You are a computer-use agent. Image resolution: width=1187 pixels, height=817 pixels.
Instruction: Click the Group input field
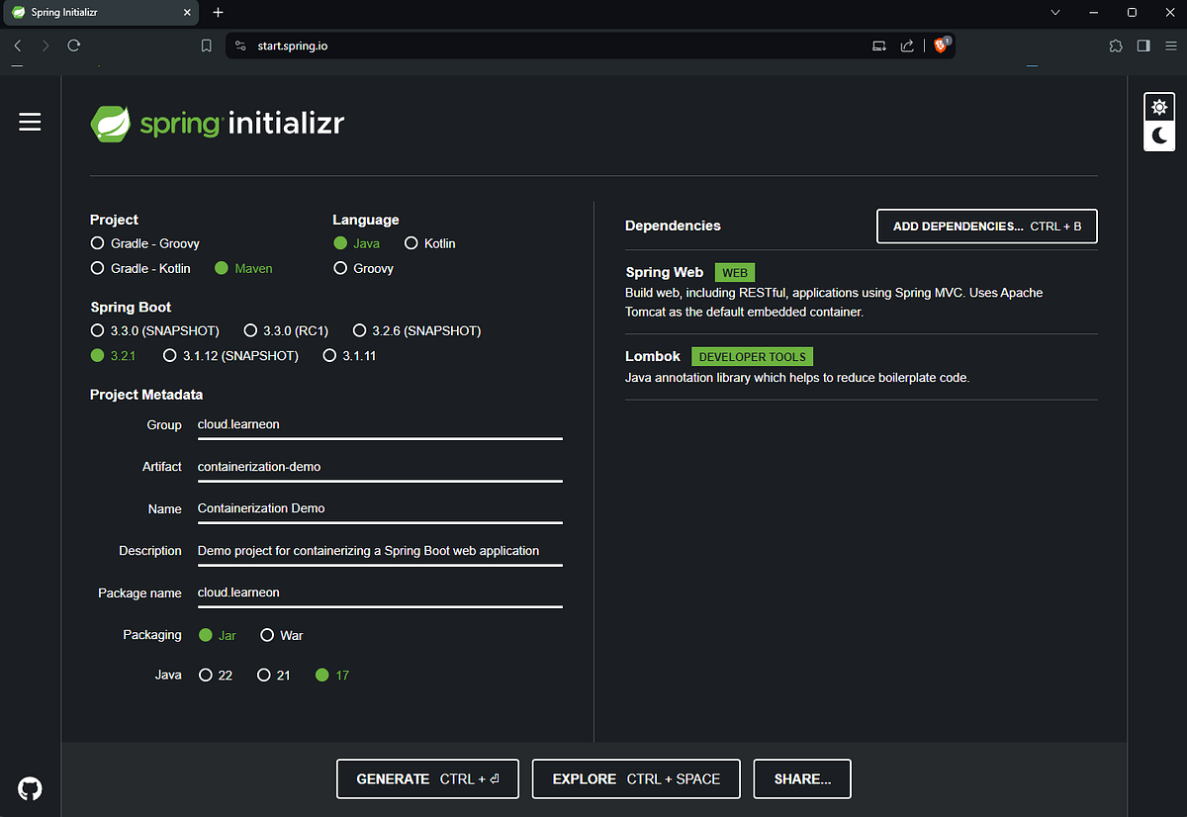380,425
